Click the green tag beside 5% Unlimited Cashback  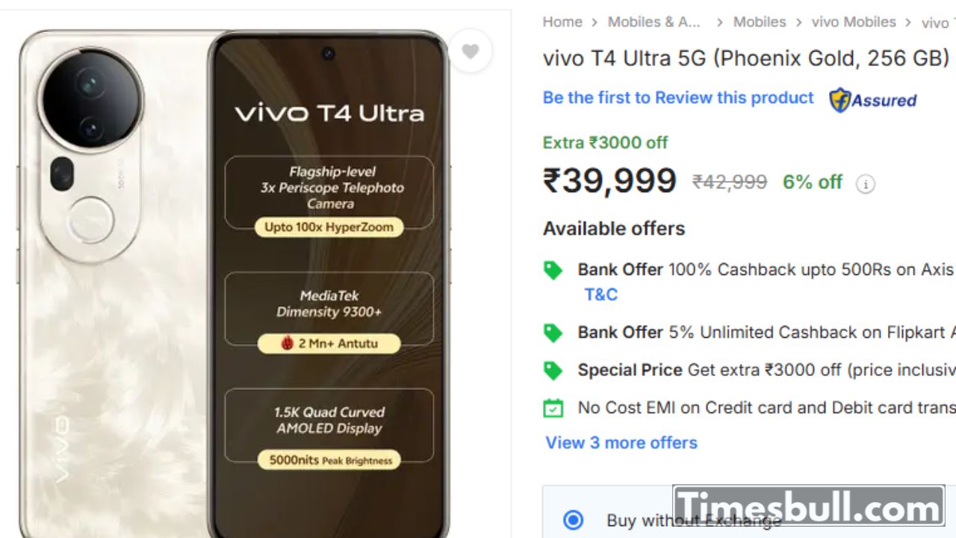pyautogui.click(x=553, y=333)
